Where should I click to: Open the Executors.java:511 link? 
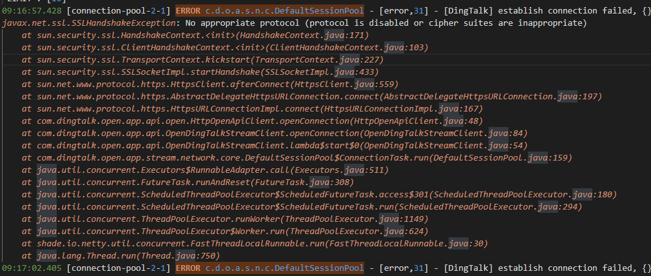pyautogui.click(x=325, y=170)
